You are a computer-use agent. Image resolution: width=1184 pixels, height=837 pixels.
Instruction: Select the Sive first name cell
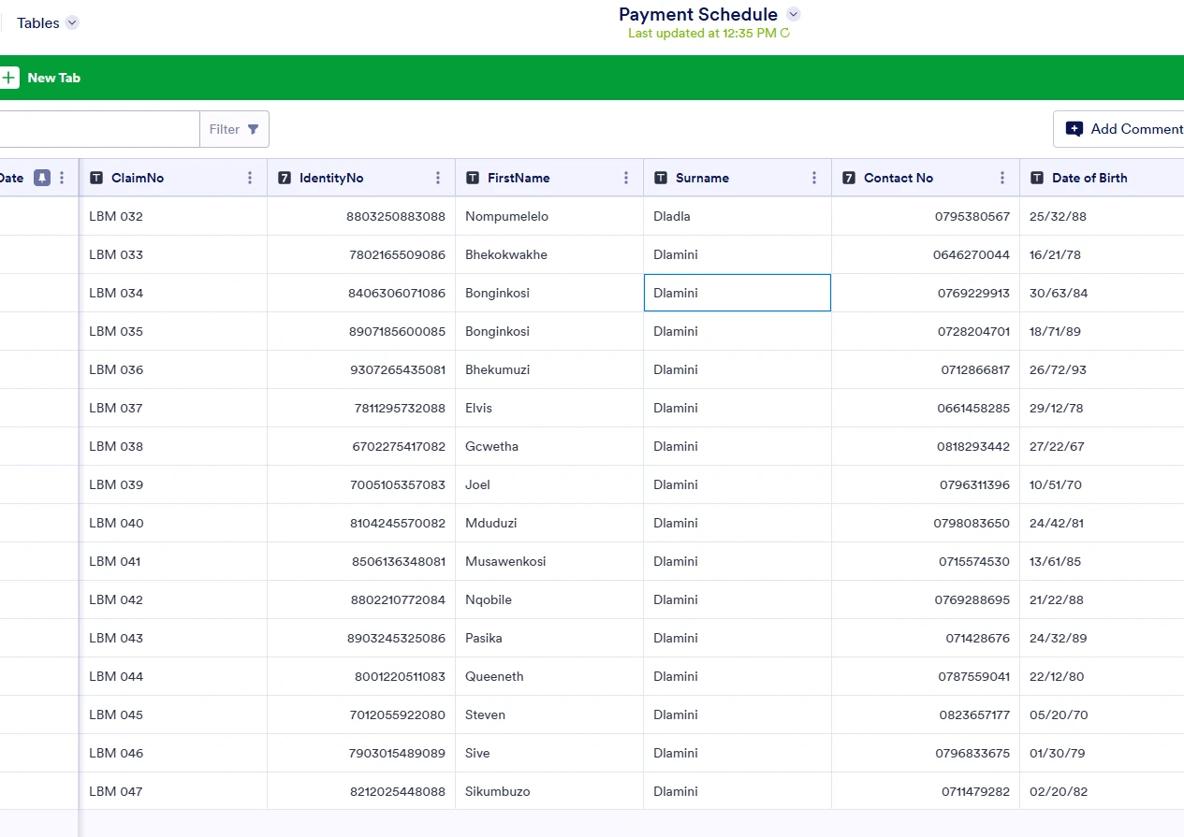coord(549,753)
